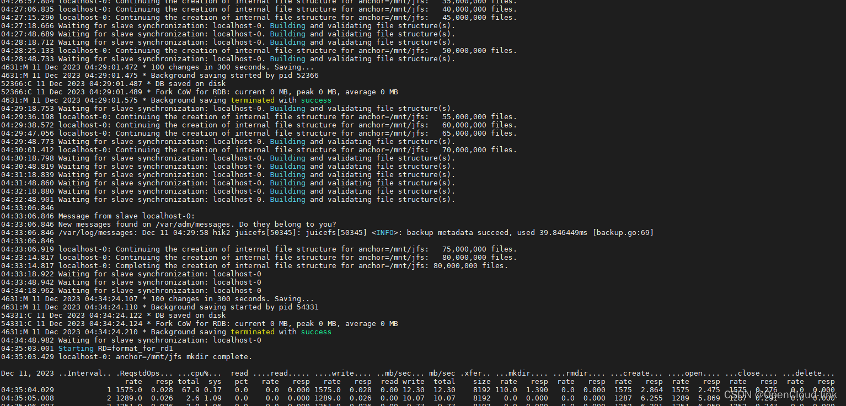846x406 pixels.
Task: Select "100 changes in 300 seconds" at 04:29:01.472
Action: [208, 67]
